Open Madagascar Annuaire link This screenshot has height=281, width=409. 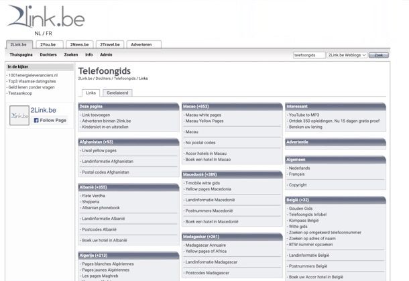pyautogui.click(x=206, y=245)
